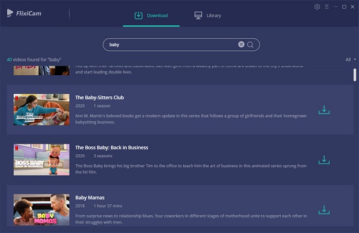Click the Baby Mamas description text

191,219
